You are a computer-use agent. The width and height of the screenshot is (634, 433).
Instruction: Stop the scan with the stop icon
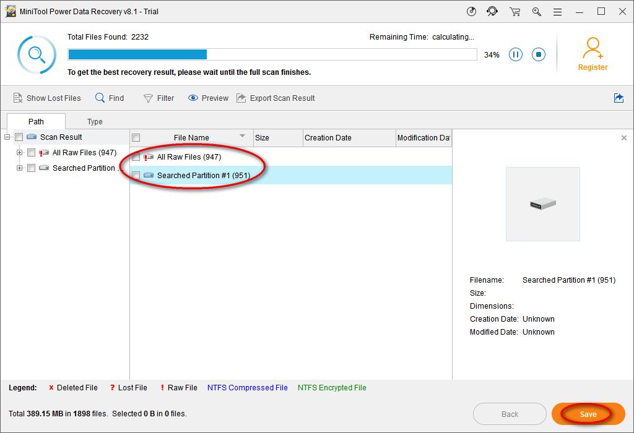pyautogui.click(x=539, y=54)
